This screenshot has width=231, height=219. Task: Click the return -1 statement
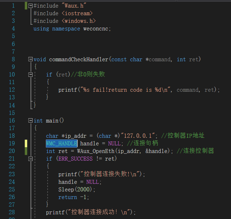73,197
